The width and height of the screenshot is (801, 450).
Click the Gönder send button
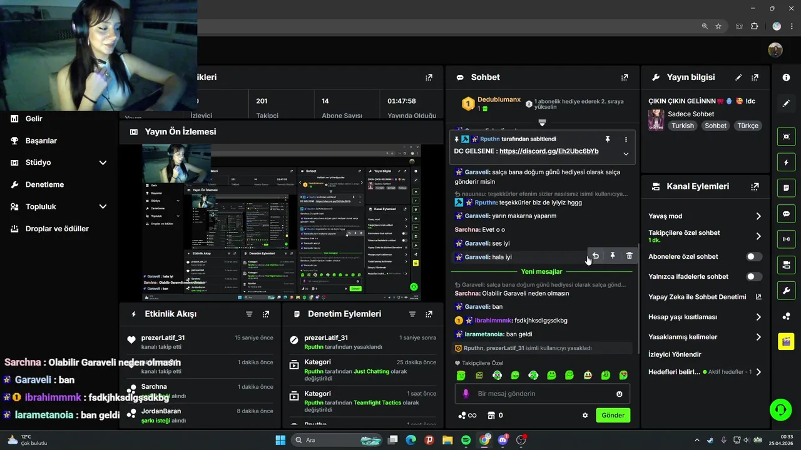click(613, 415)
